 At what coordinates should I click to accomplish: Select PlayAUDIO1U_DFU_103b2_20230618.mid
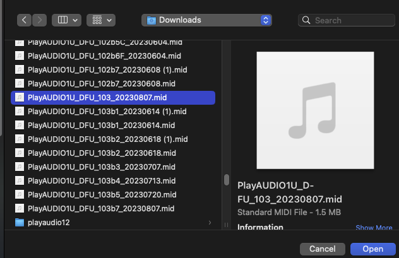click(x=113, y=153)
